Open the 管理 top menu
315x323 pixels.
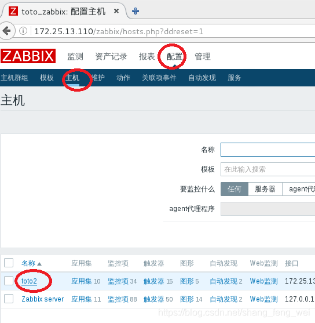point(203,56)
